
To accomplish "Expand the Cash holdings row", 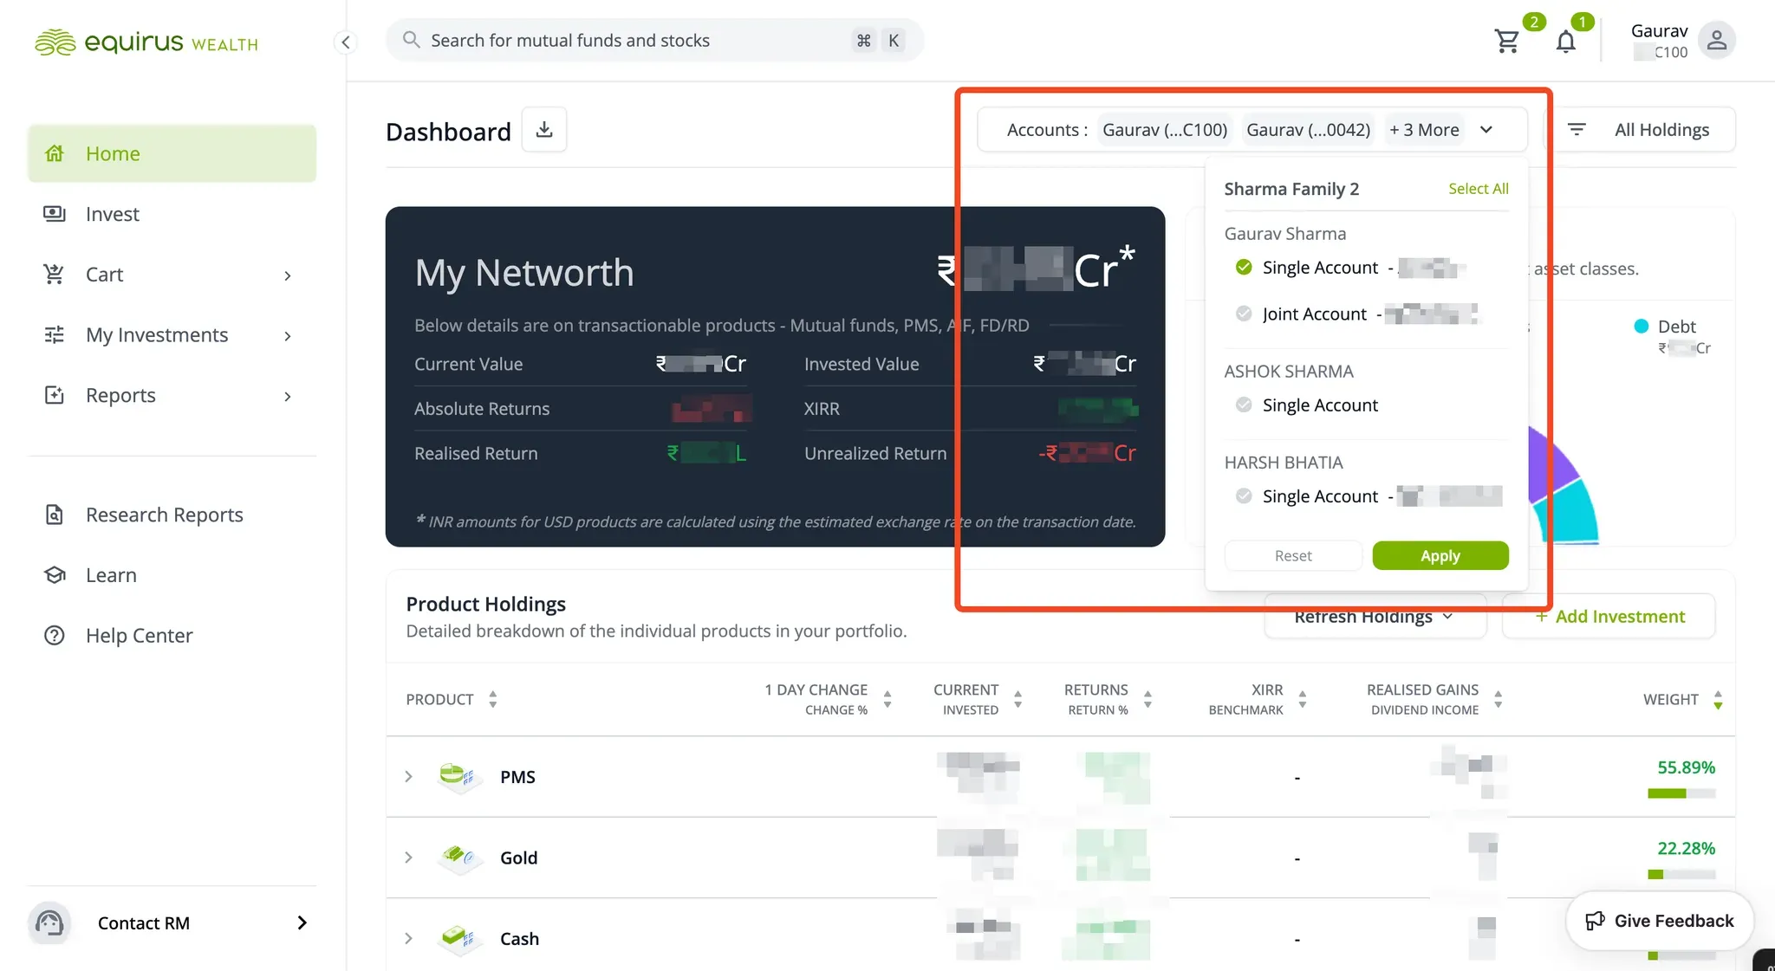I will [x=408, y=937].
